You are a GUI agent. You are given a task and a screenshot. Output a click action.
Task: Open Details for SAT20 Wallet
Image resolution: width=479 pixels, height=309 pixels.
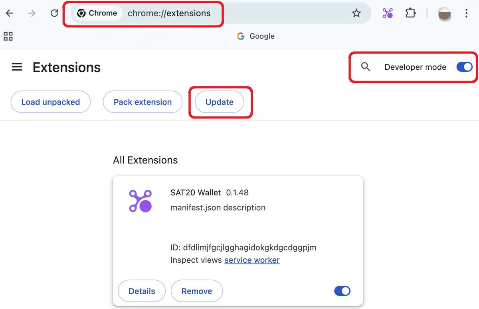pyautogui.click(x=142, y=291)
